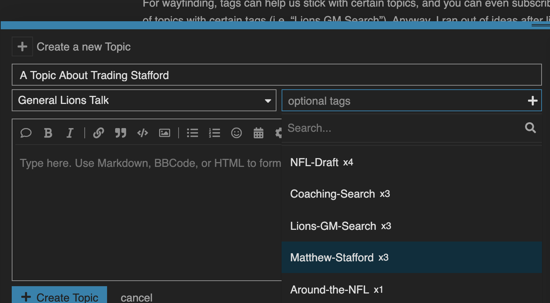Add a blockquote with the quotation icon
550x303 pixels.
pyautogui.click(x=120, y=133)
